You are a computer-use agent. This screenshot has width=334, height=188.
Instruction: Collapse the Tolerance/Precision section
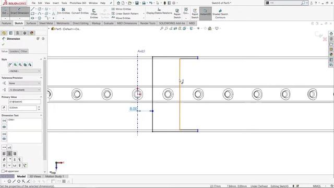41,78
